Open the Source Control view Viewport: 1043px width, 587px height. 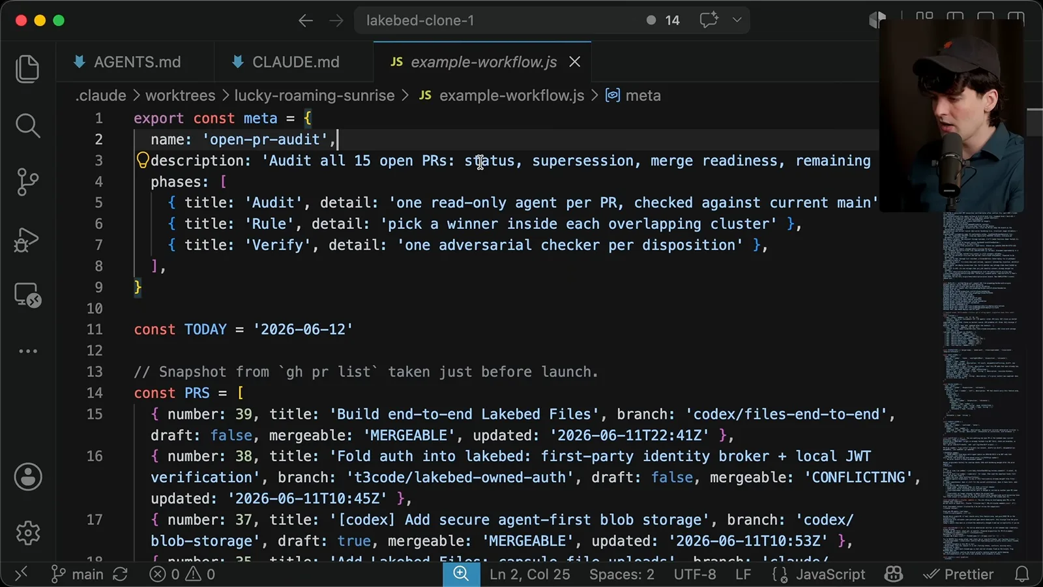click(27, 182)
